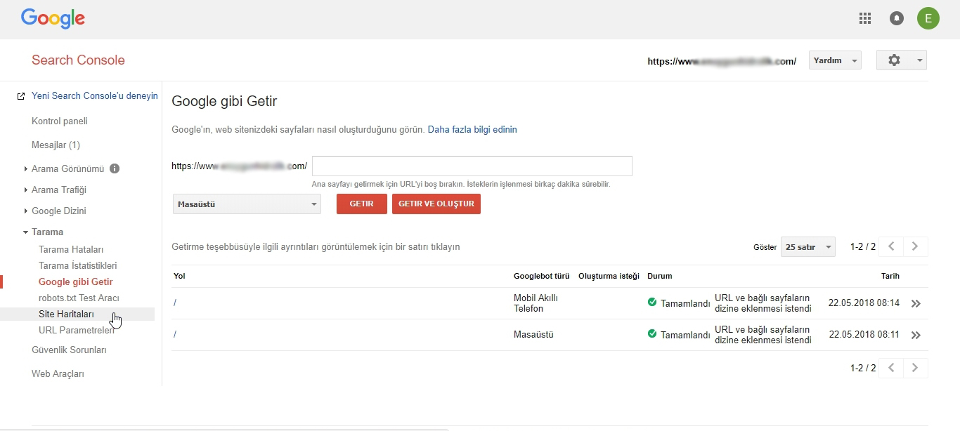Open URL Parametreleri in the sidebar
The height and width of the screenshot is (431, 960).
[x=77, y=330]
